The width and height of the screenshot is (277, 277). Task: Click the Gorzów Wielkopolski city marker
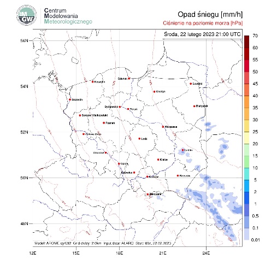(80, 115)
